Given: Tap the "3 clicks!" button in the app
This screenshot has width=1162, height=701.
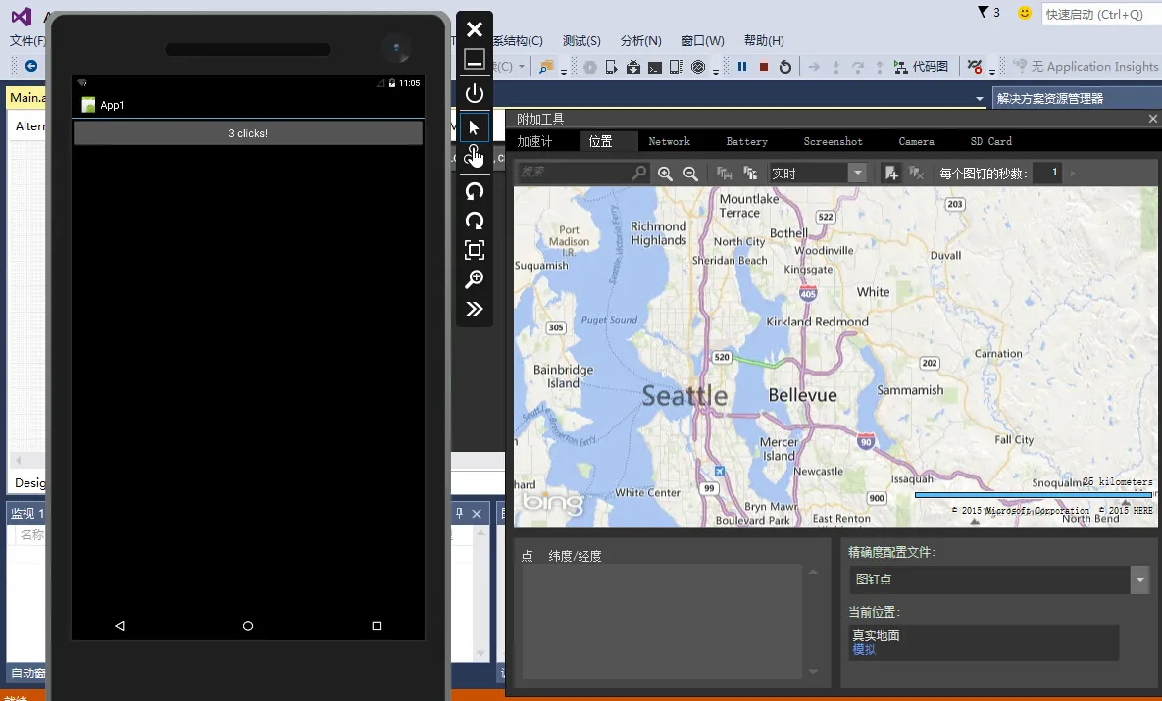Looking at the screenshot, I should (x=248, y=133).
